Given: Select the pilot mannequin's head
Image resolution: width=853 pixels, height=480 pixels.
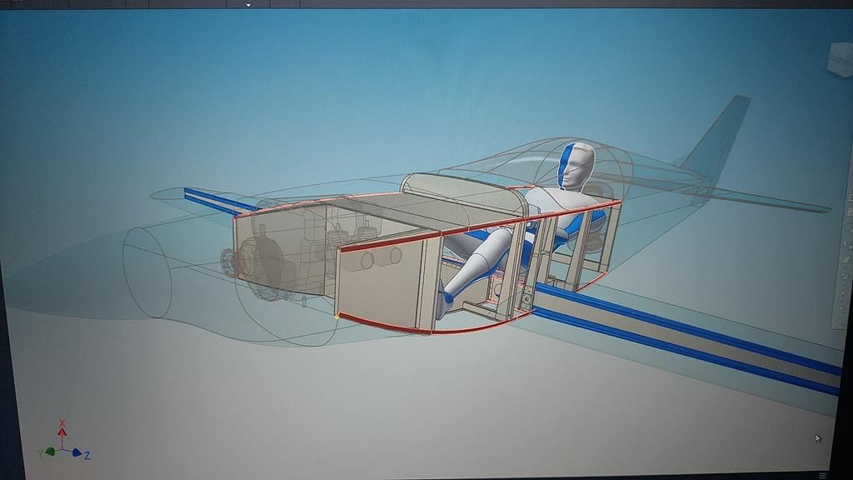Looking at the screenshot, I should (x=576, y=165).
